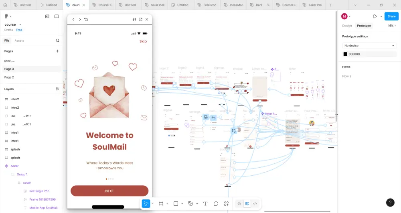
Task: Open preview options sliders icon
Action: tap(134, 19)
